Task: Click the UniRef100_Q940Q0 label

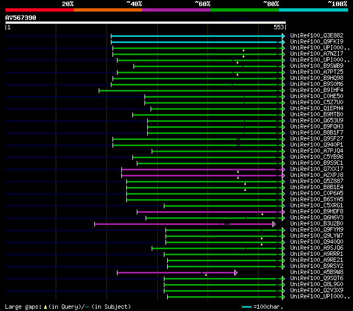Action: click(x=317, y=242)
